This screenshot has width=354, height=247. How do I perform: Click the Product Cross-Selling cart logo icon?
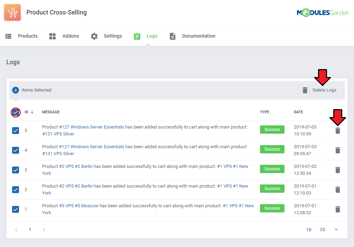[x=12, y=12]
